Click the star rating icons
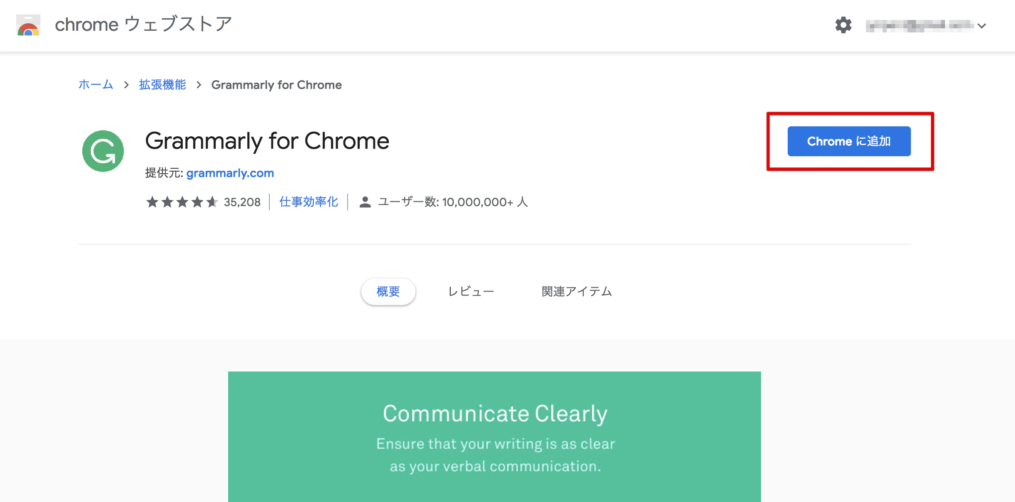The height and width of the screenshot is (502, 1015). click(x=182, y=202)
